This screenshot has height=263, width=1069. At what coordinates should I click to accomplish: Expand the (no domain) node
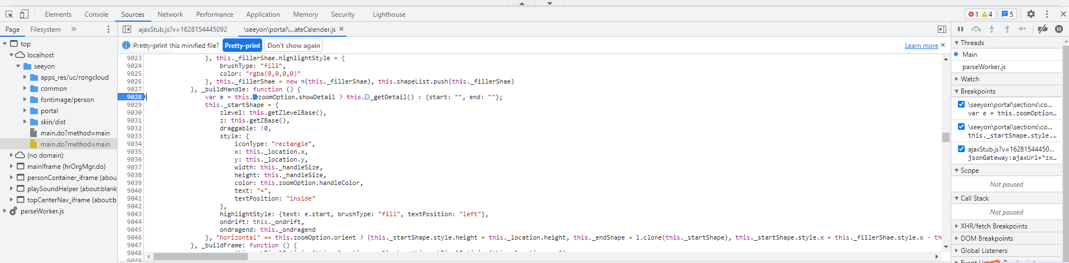tap(12, 155)
